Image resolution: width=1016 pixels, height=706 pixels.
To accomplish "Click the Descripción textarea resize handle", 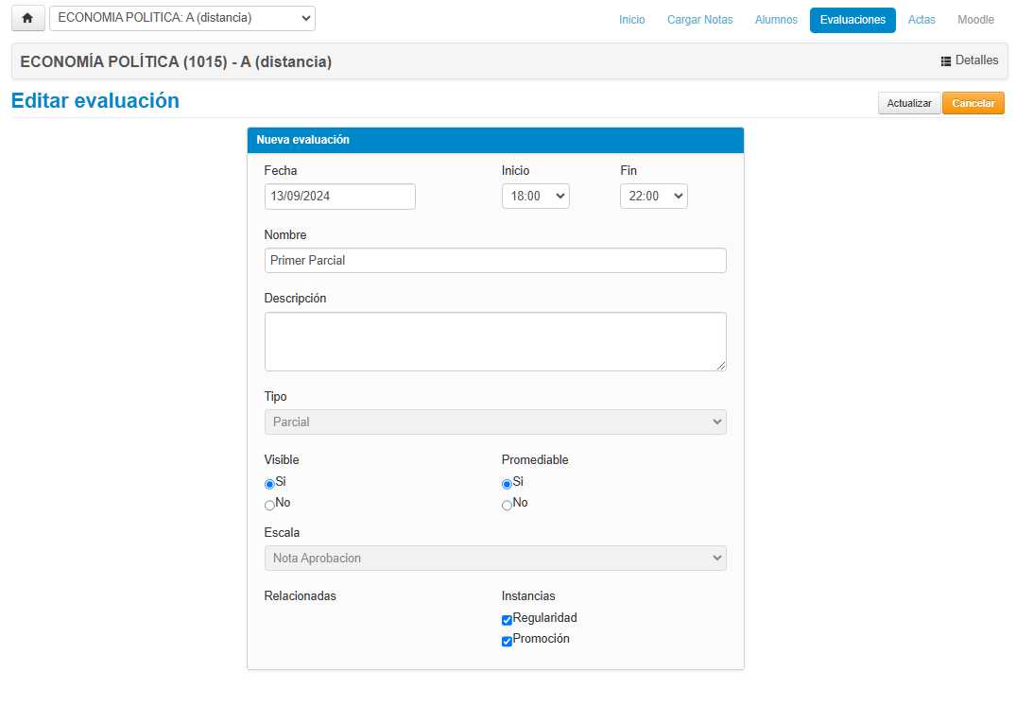I will 721,366.
